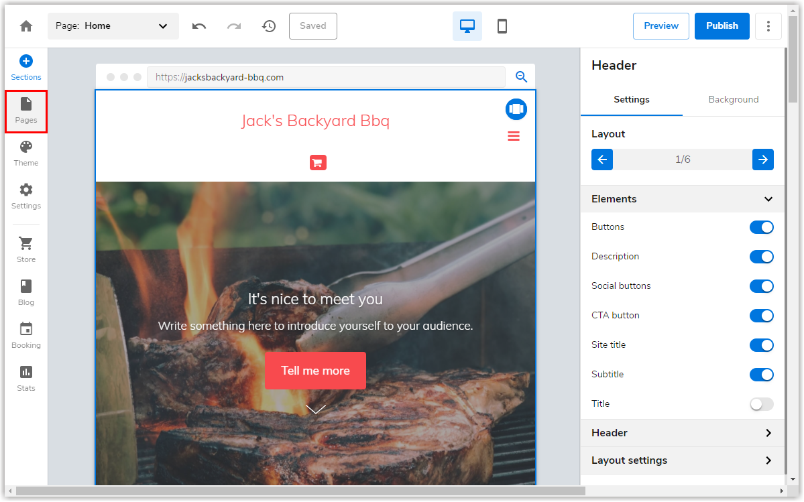Select the Settings tab
Image resolution: width=804 pixels, height=502 pixels.
631,100
